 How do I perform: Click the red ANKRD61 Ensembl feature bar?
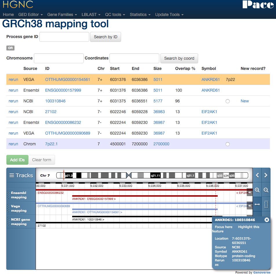click(x=145, y=196)
